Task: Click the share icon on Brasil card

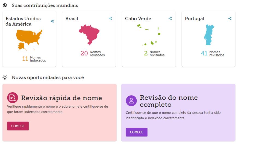Action: [110, 18]
